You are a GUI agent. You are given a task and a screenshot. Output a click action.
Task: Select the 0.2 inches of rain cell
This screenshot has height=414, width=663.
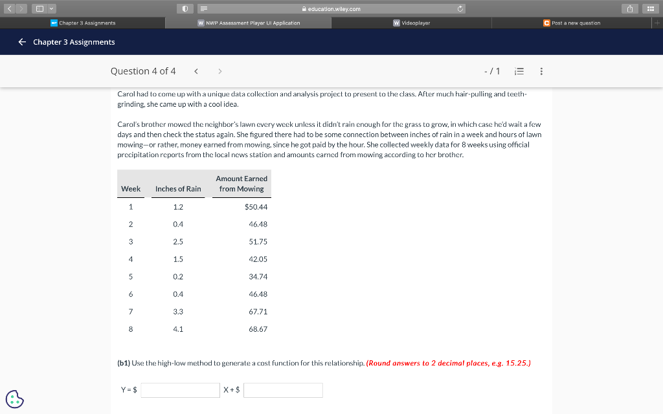point(178,277)
